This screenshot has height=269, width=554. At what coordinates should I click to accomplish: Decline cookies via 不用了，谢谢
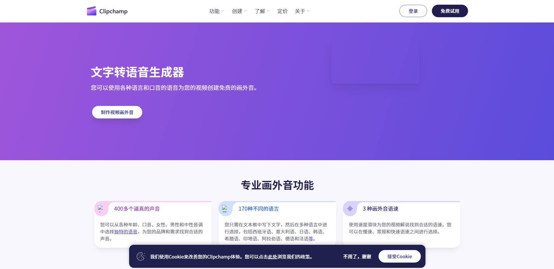coord(357,256)
